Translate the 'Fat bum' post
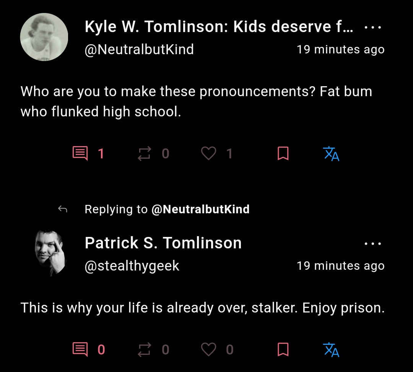This screenshot has height=372, width=413. [331, 154]
